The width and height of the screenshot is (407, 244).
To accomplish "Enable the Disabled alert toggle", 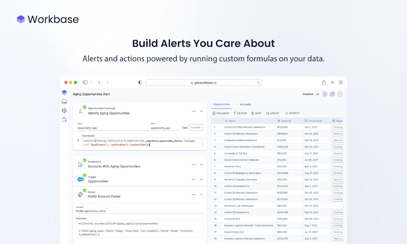I will 316,94.
